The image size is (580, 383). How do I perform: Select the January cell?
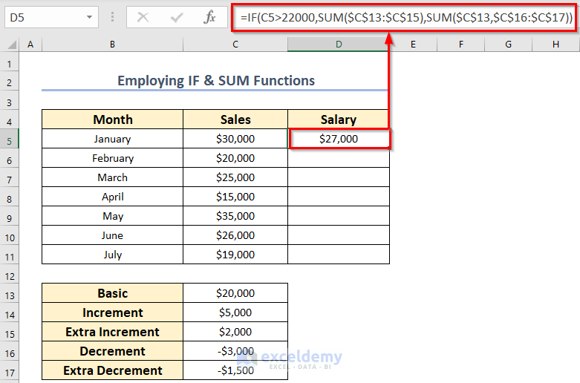(112, 139)
